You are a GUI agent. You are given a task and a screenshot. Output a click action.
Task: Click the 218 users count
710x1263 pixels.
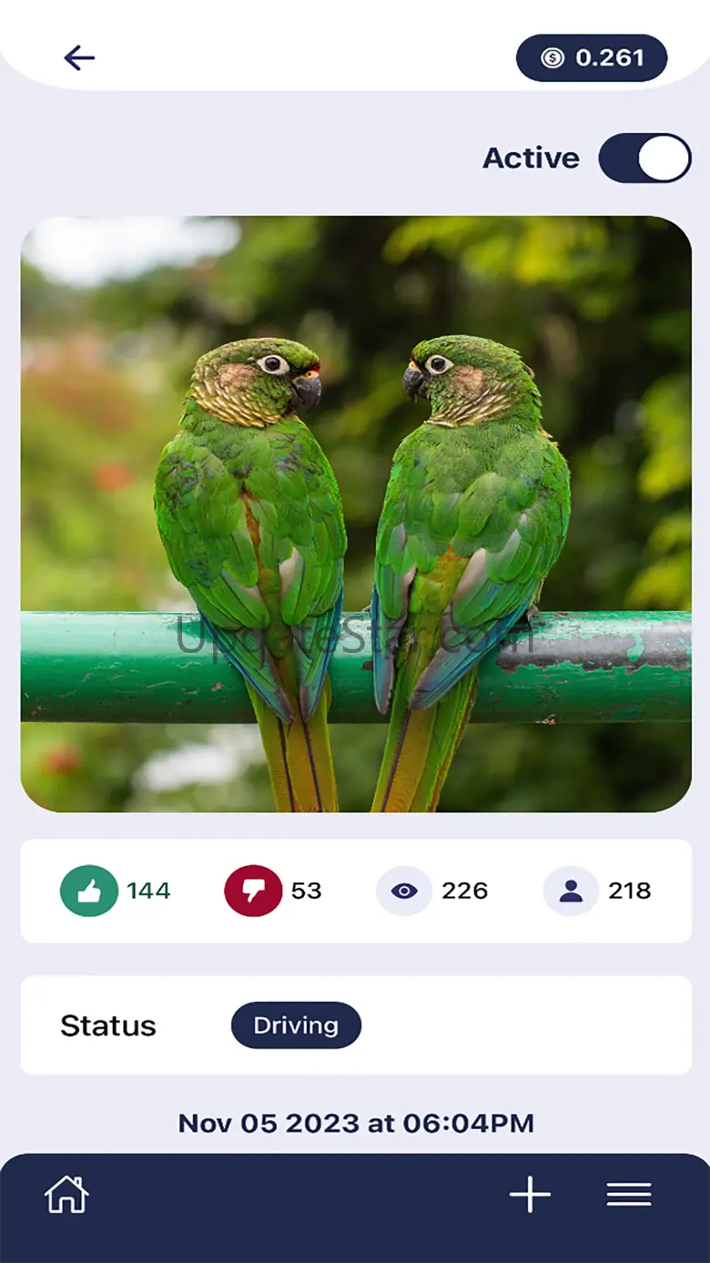630,891
